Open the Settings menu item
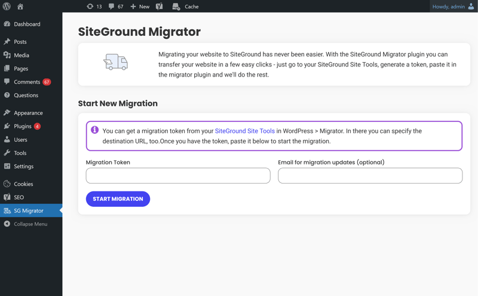The image size is (478, 296). pyautogui.click(x=31, y=166)
